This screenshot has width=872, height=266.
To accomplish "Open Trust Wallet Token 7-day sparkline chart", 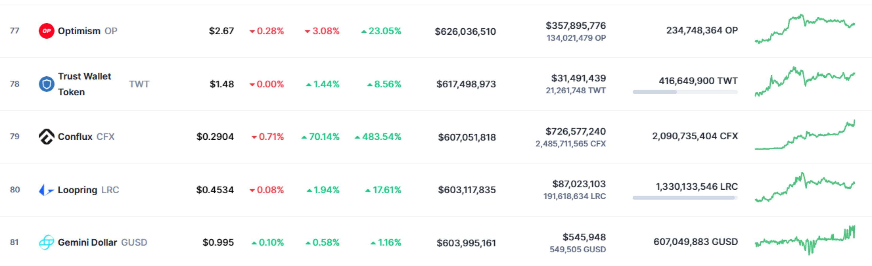I will click(805, 82).
